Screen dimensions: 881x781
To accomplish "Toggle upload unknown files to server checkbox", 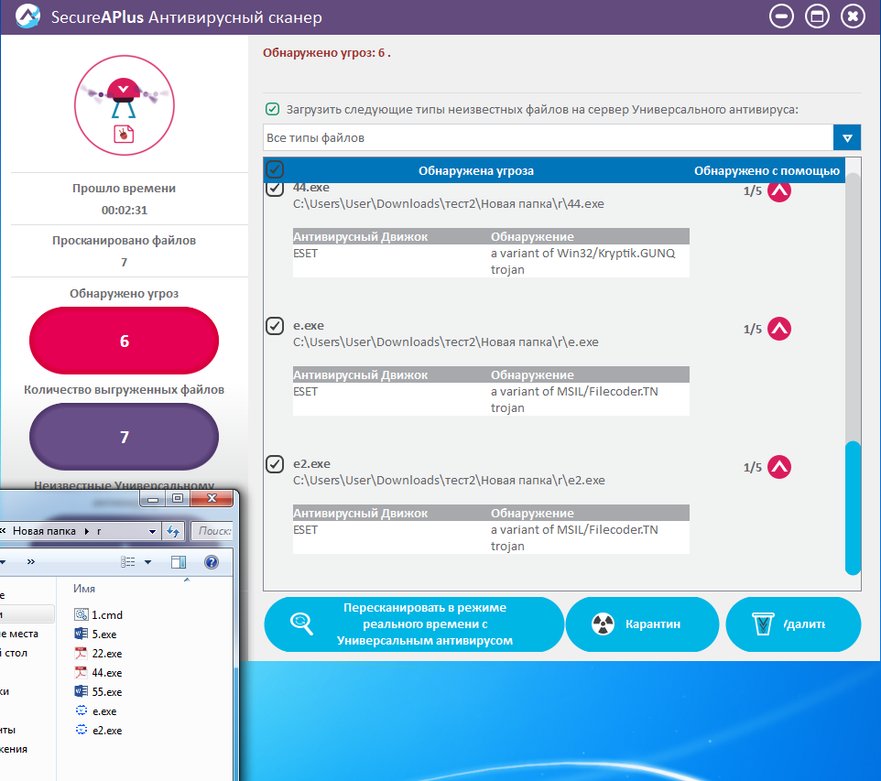I will 273,109.
